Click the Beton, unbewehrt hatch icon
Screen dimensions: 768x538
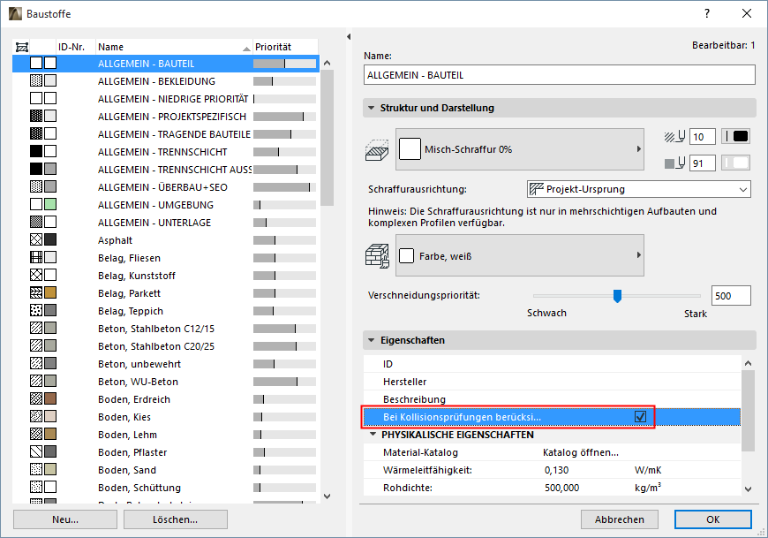36,363
